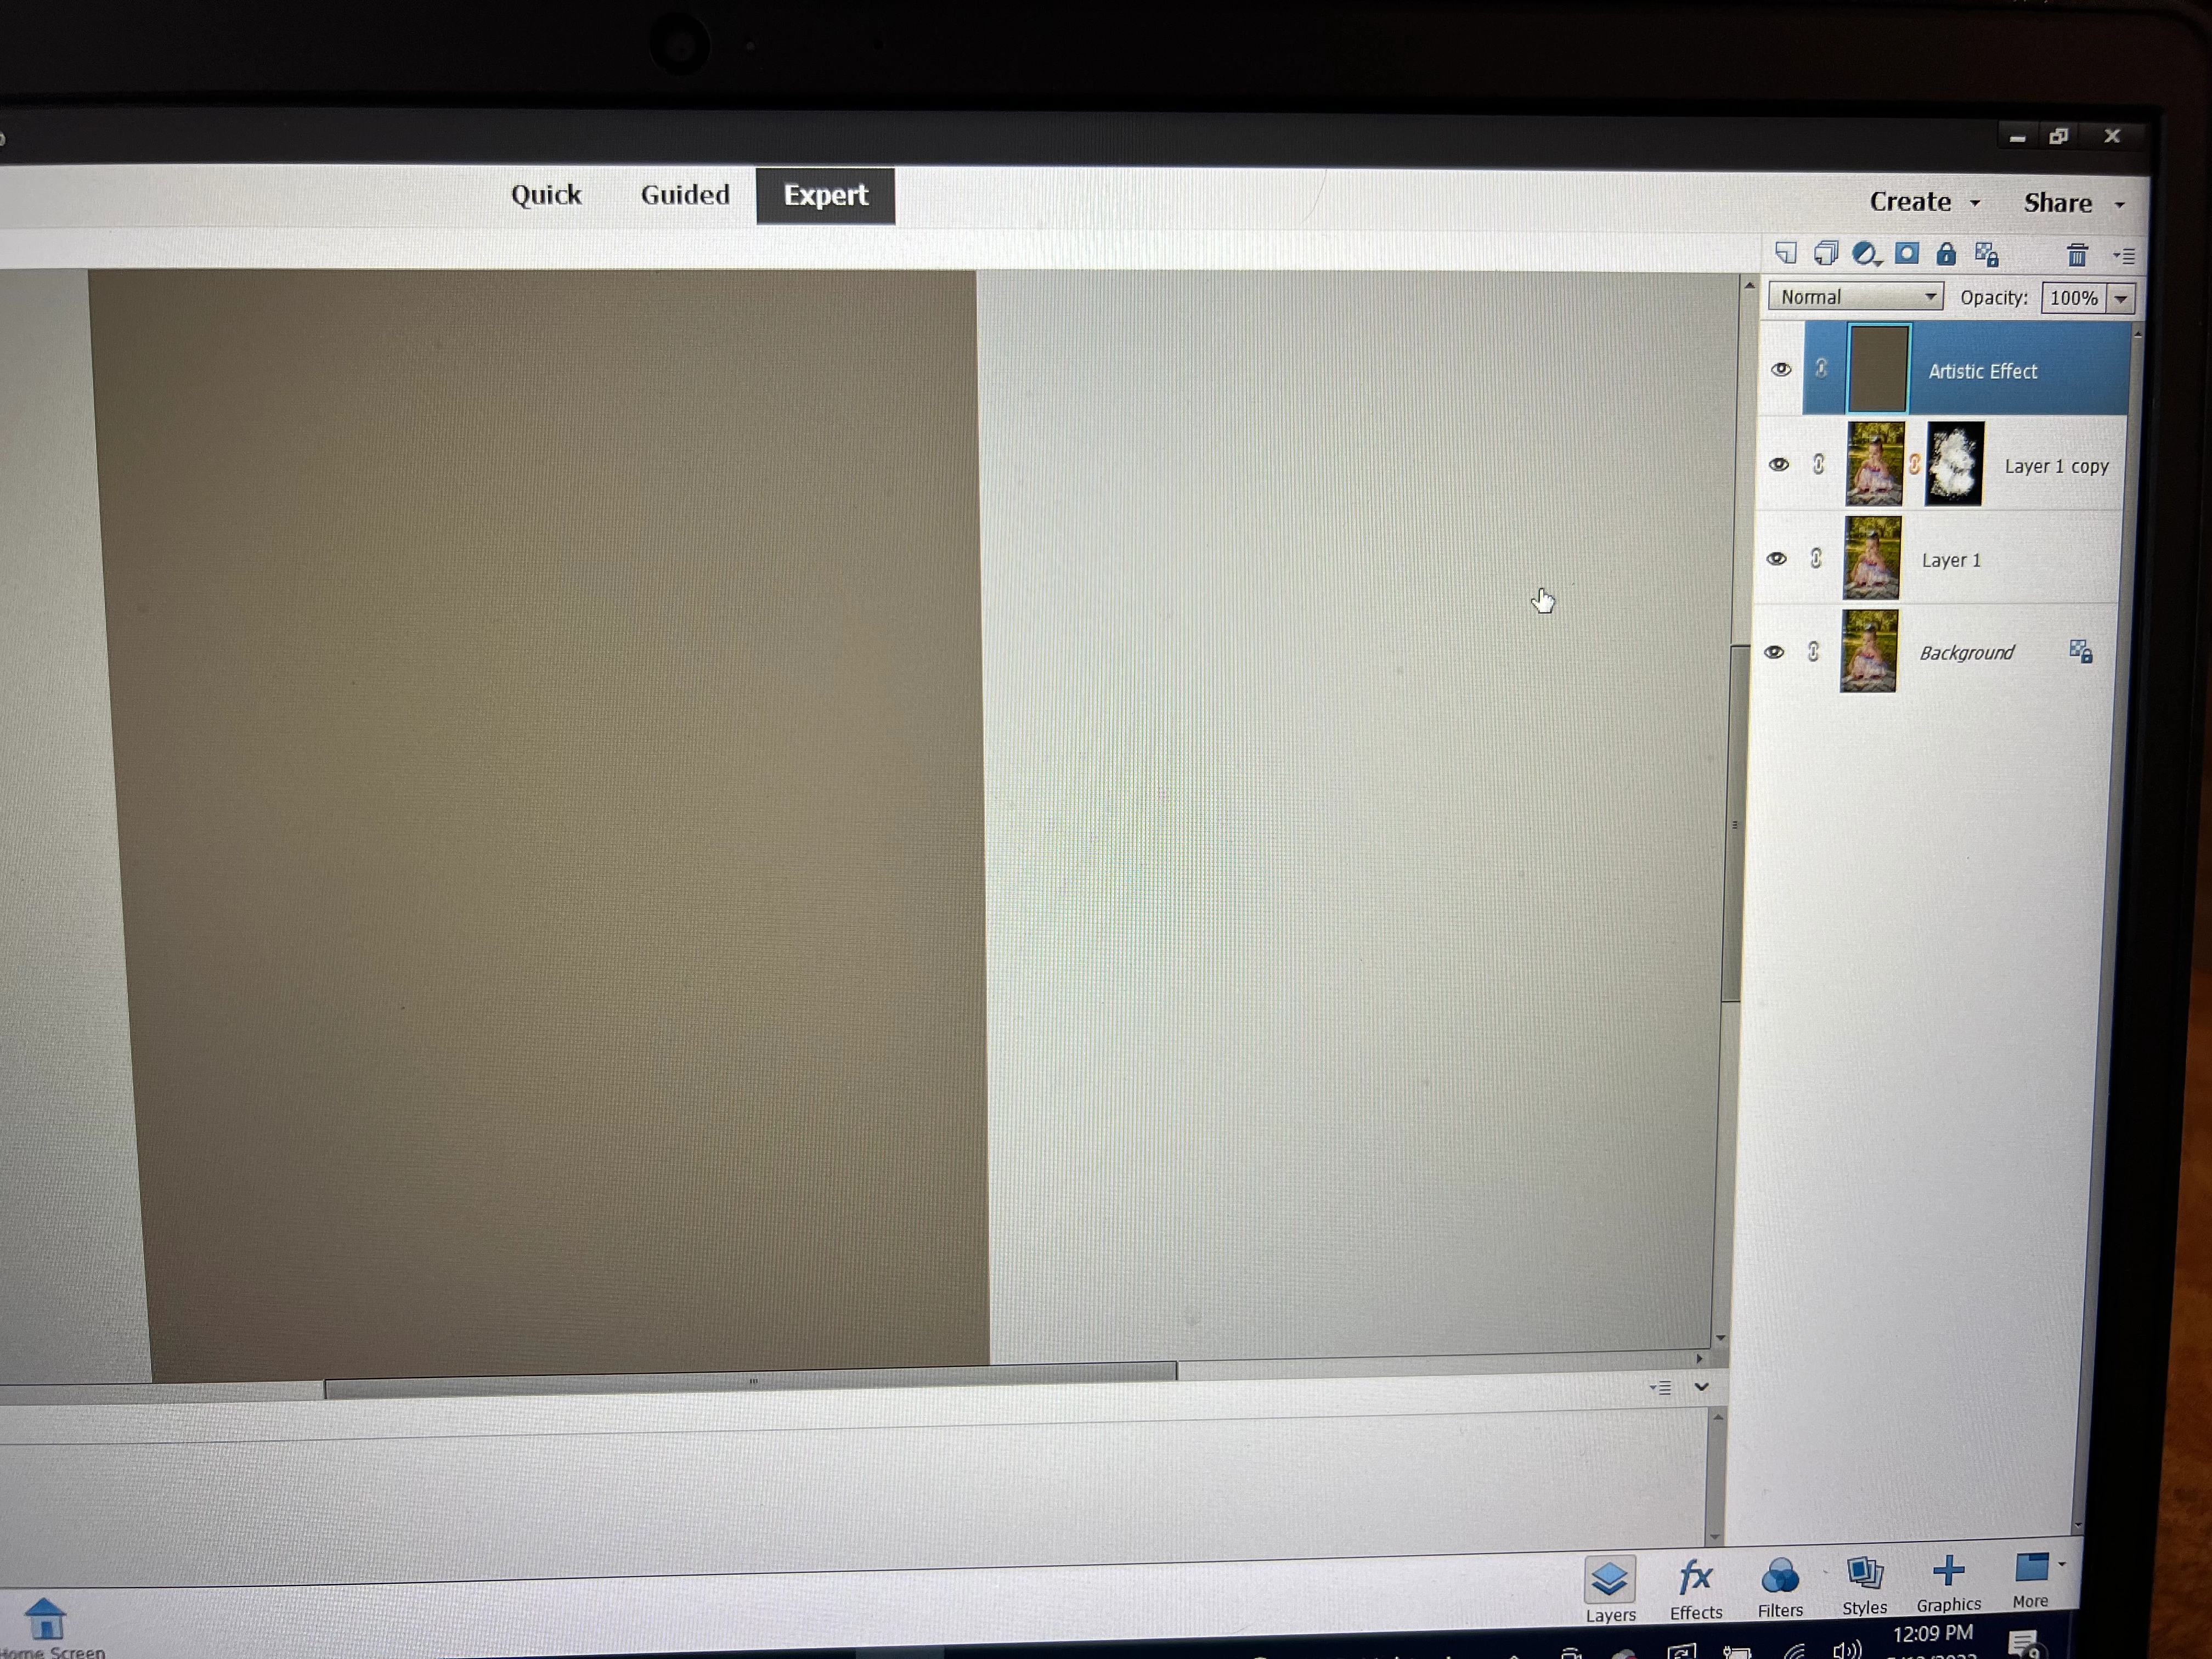The image size is (2212, 1659).
Task: Open the Normal blend mode dropdown
Action: 1855,297
